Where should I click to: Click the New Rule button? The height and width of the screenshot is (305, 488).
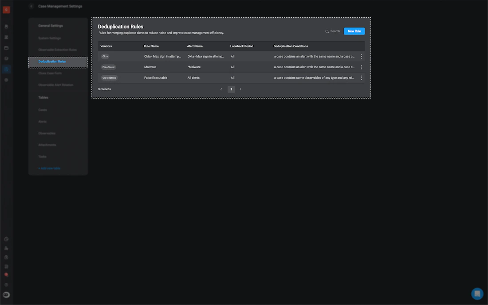pyautogui.click(x=354, y=31)
